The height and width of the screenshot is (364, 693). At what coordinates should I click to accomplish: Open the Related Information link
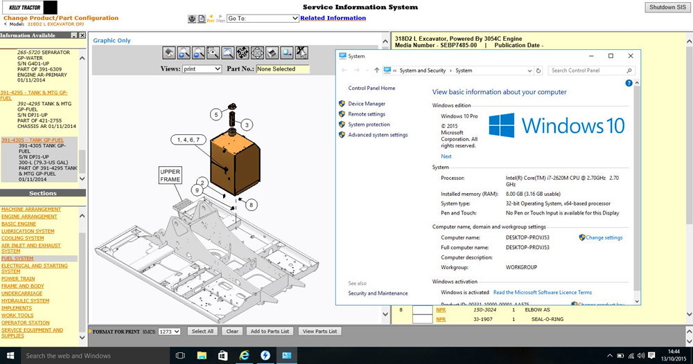coord(333,18)
